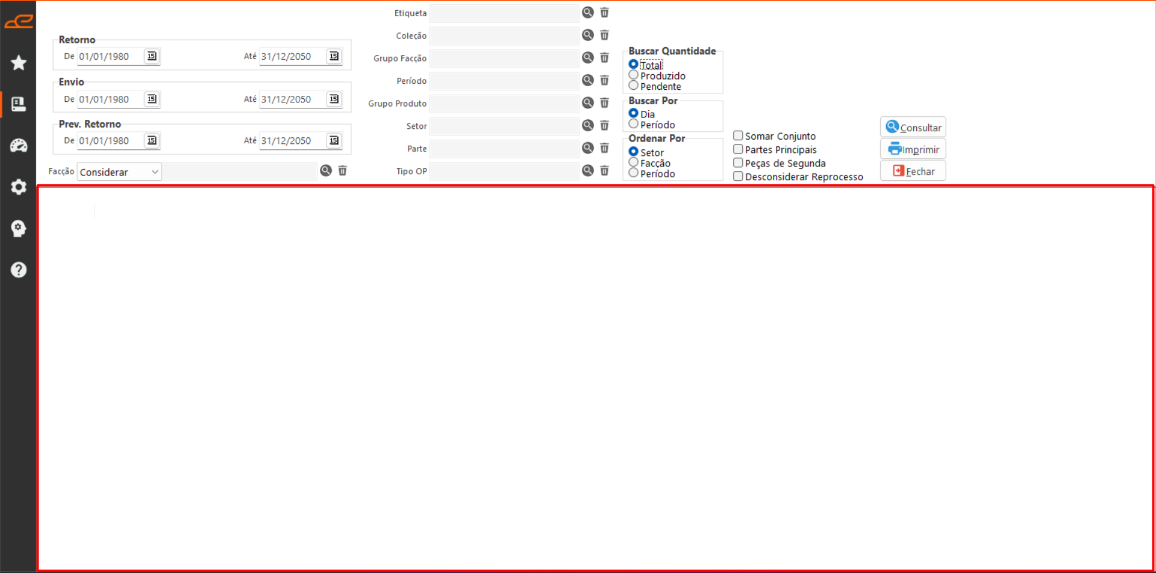Open calendar picker for Retorno De date
The image size is (1156, 573).
152,56
